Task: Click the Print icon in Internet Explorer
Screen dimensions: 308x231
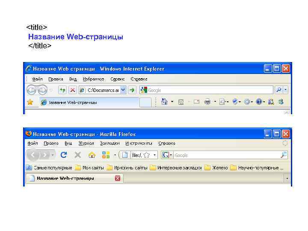Action: tap(207, 102)
